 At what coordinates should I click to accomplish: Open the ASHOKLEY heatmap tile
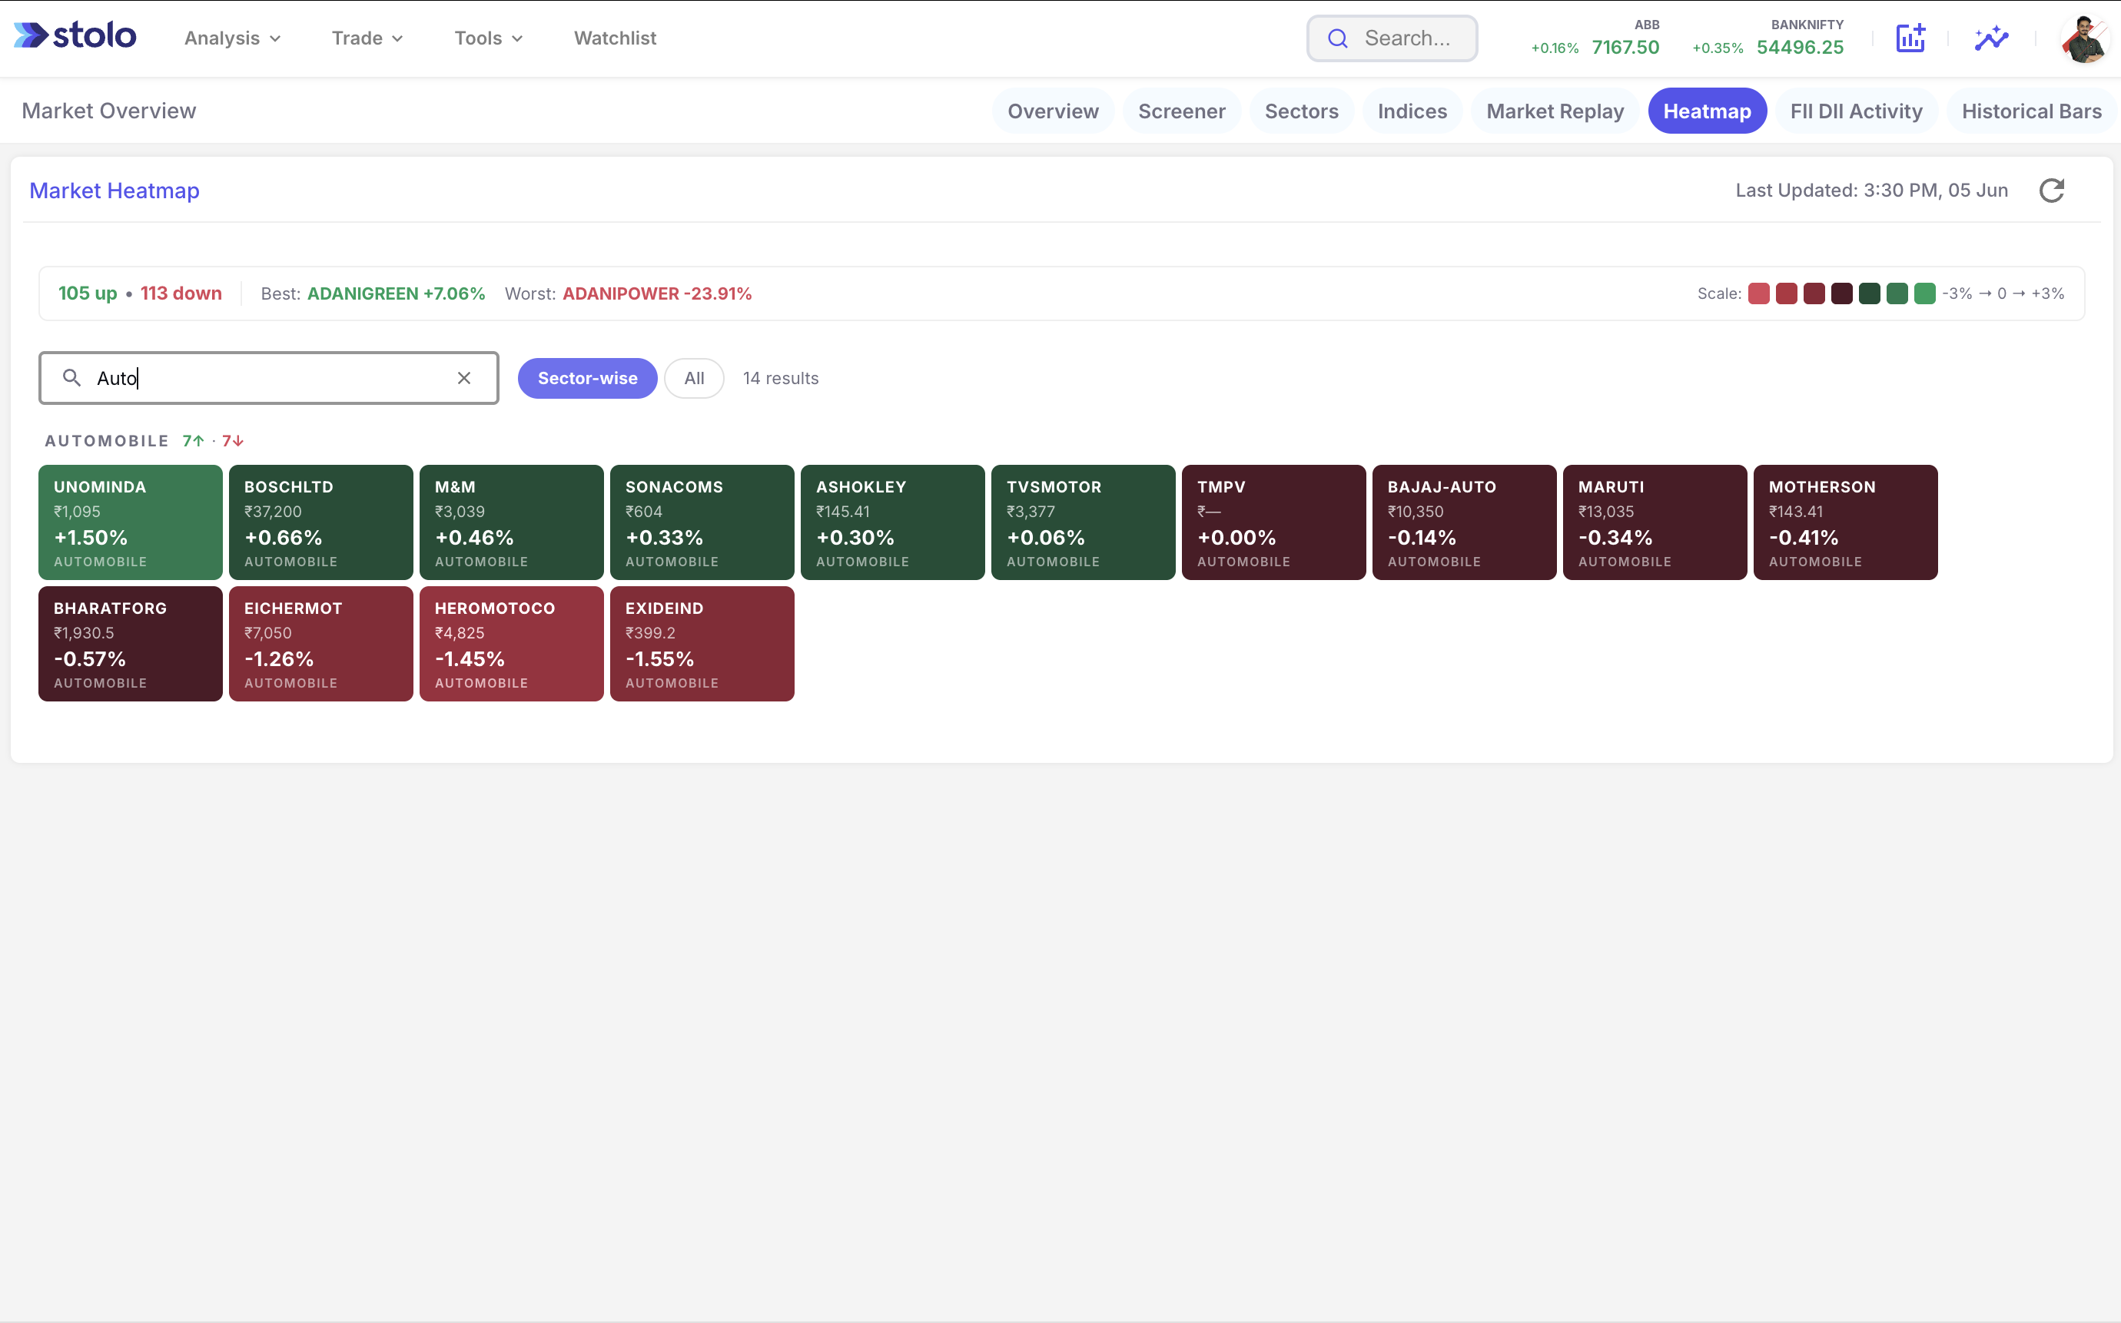tap(894, 522)
